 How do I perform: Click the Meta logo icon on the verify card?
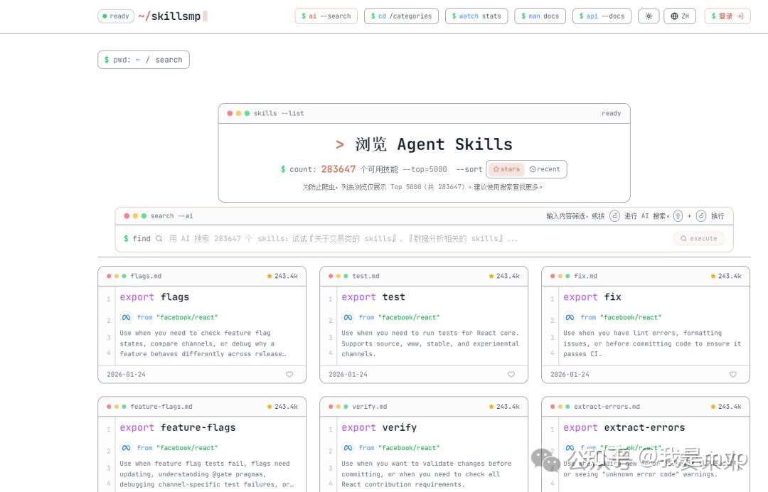tap(348, 448)
